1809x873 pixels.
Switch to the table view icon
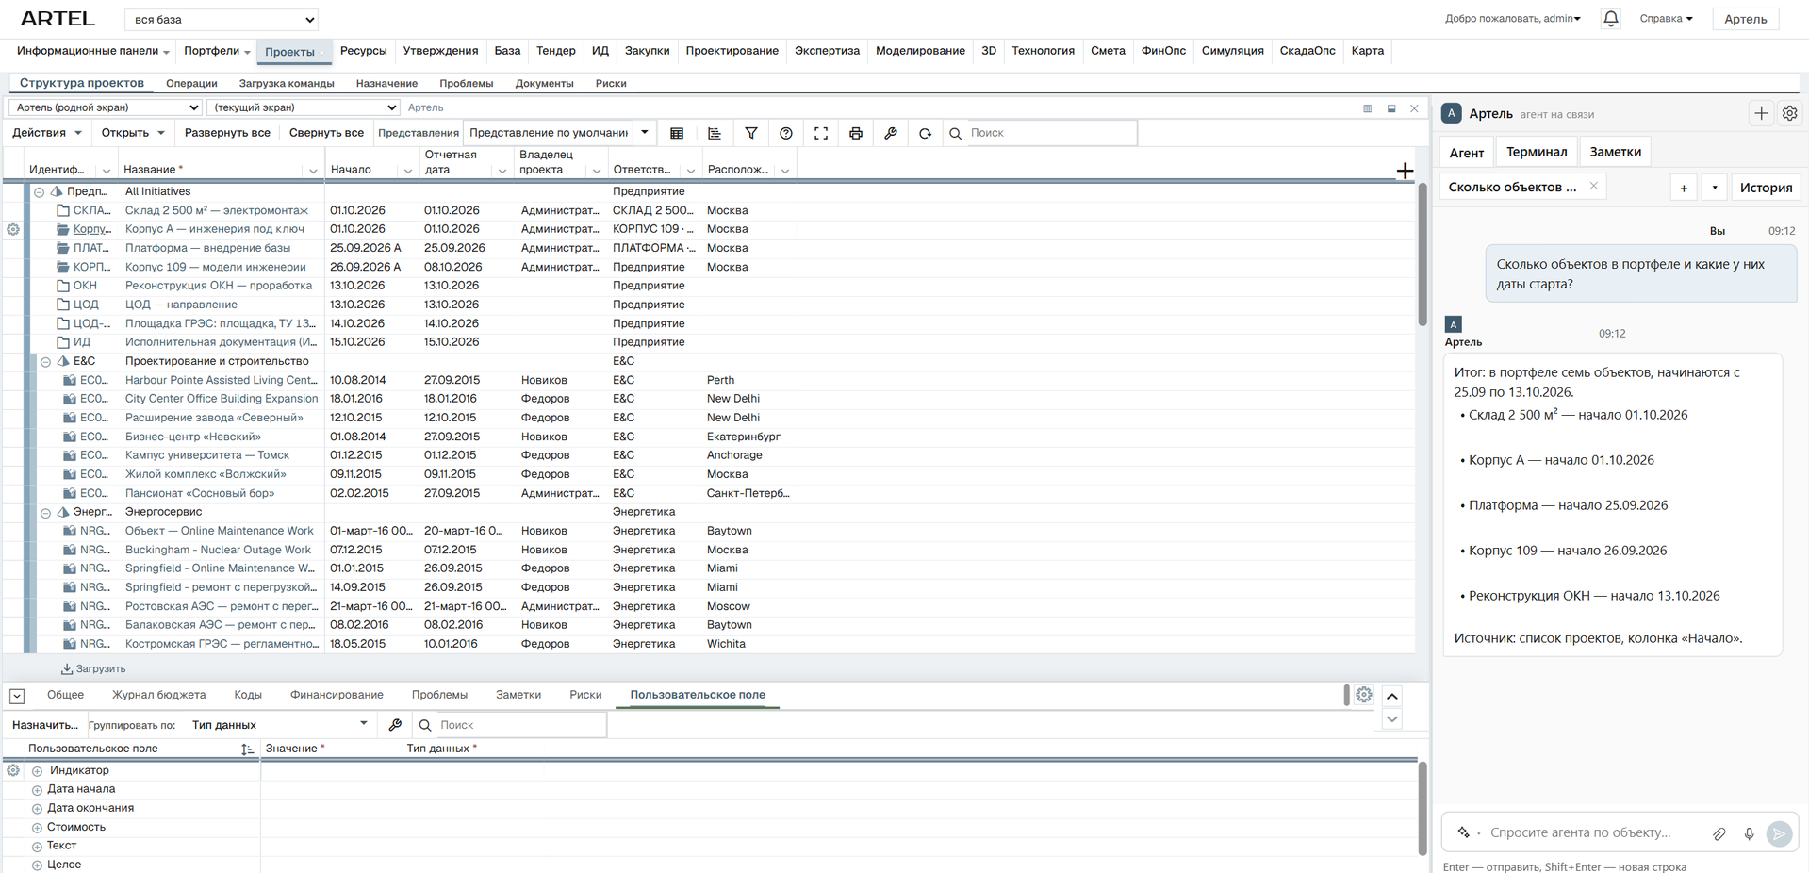pyautogui.click(x=677, y=133)
